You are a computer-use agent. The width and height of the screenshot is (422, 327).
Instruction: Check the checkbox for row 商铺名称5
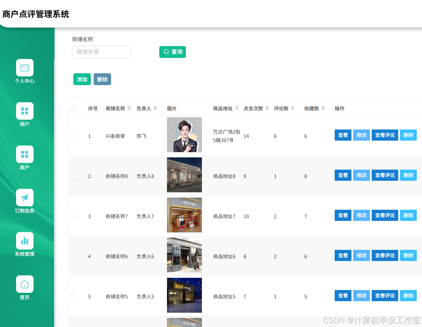[x=73, y=297]
